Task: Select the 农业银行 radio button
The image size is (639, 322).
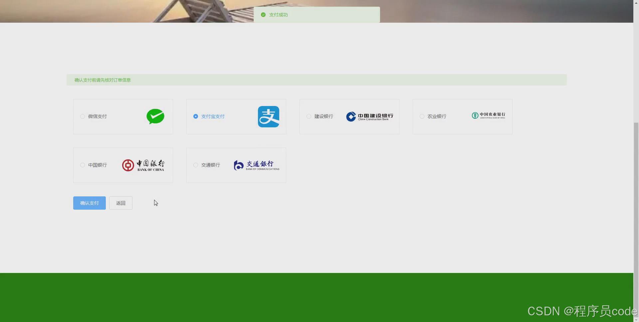Action: pyautogui.click(x=422, y=116)
